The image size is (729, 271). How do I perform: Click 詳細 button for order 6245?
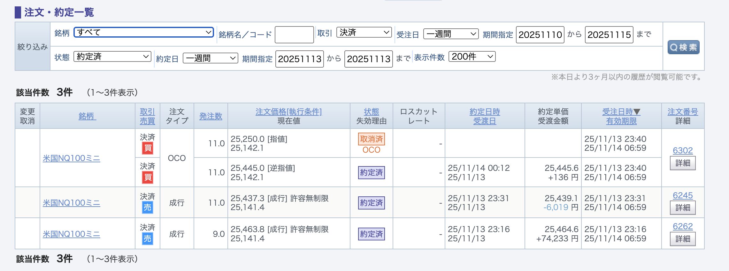(x=683, y=208)
